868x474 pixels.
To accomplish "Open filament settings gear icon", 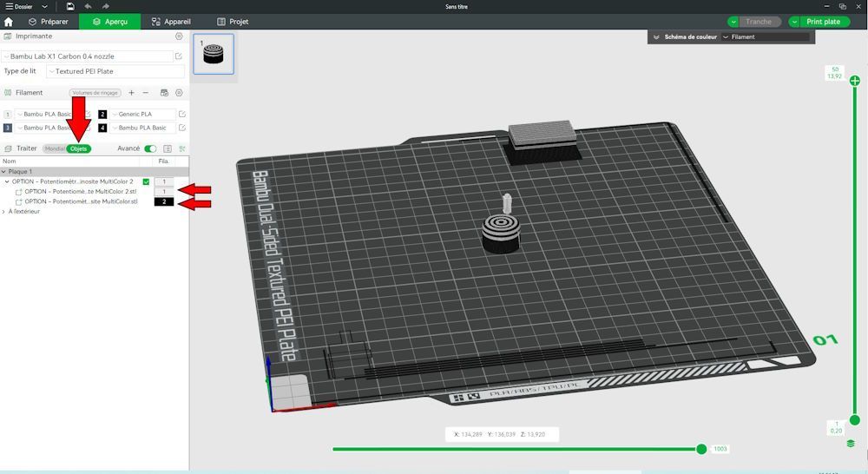I will click(x=179, y=93).
